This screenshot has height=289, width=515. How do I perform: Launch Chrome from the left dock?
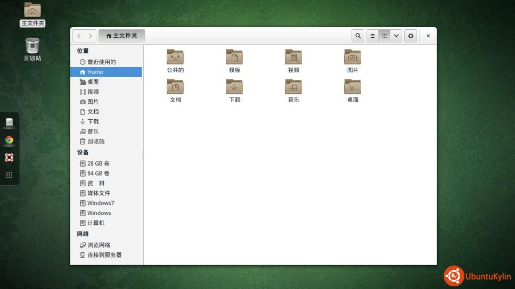[x=9, y=140]
